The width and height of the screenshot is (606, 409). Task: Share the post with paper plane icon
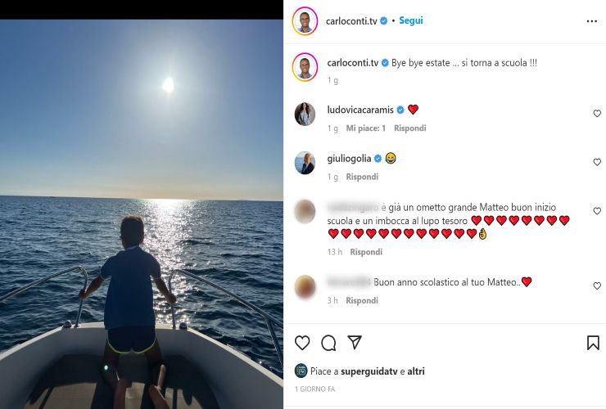(355, 343)
